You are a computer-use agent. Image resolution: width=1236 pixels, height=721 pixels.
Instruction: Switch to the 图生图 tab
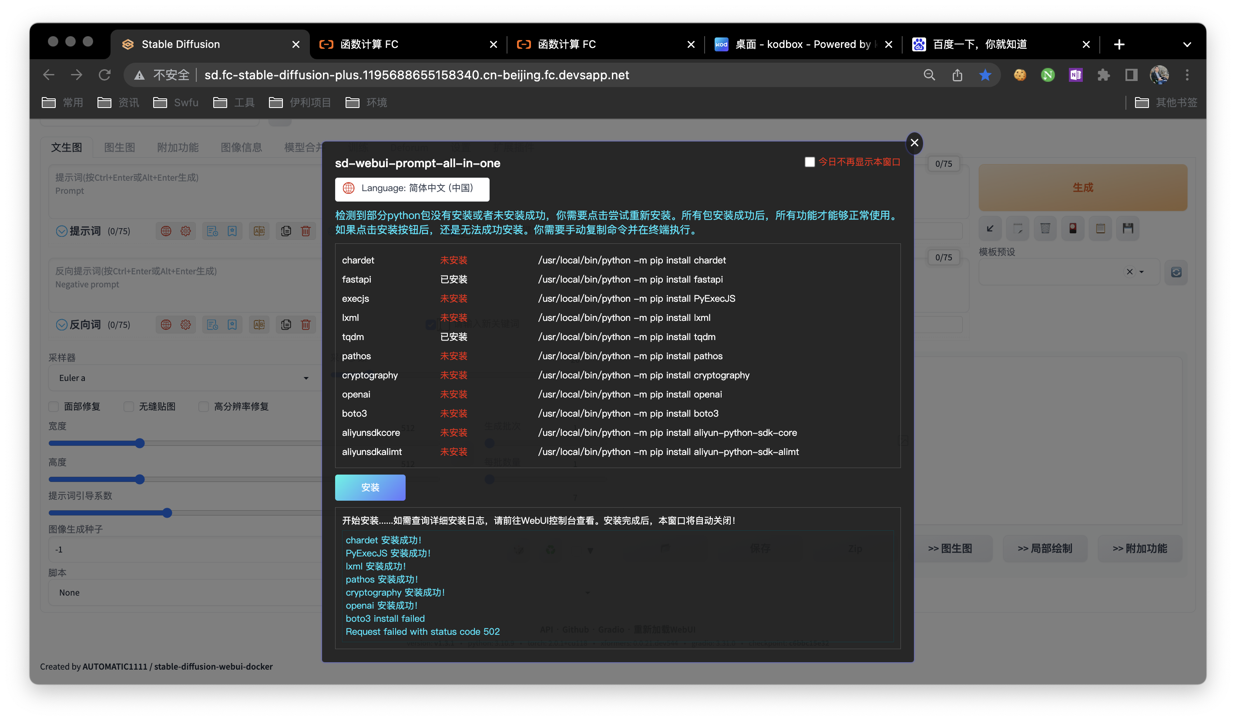119,147
